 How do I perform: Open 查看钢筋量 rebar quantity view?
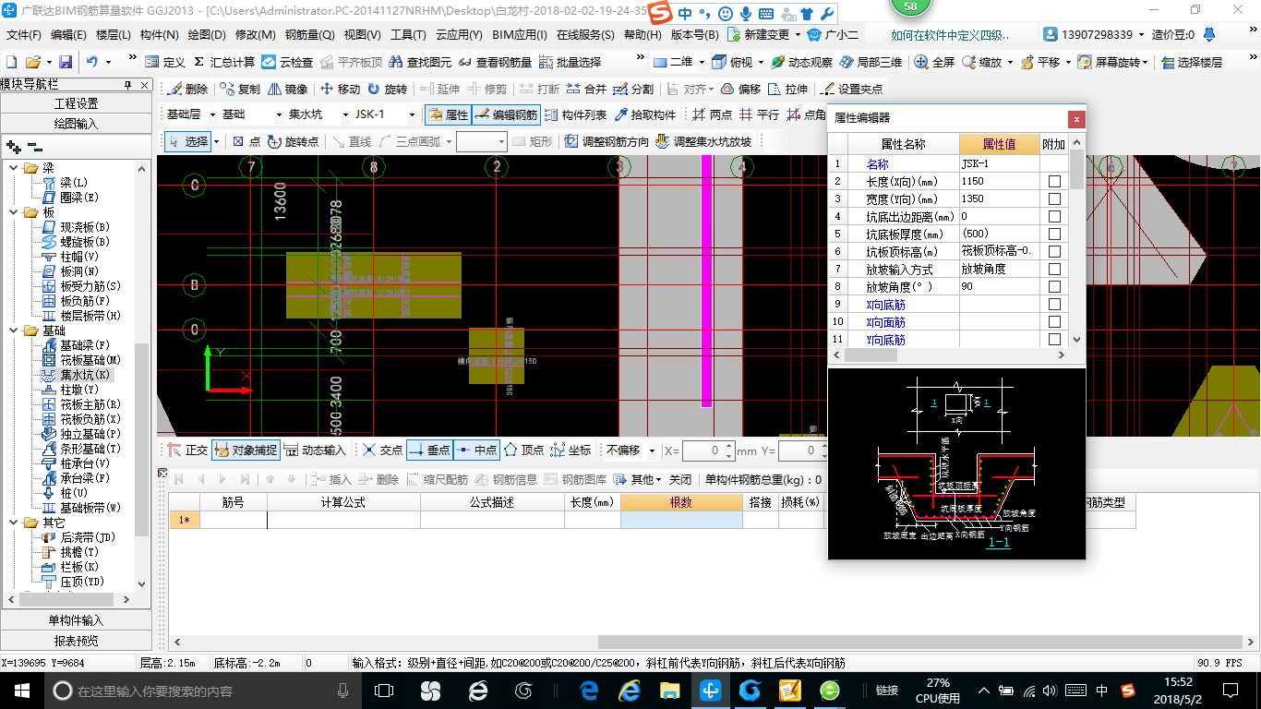coord(495,62)
